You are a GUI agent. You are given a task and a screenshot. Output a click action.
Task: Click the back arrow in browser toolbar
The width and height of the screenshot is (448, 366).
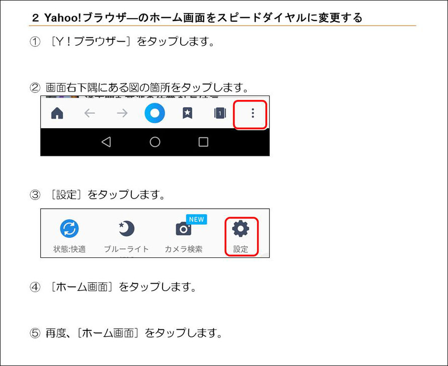point(90,113)
